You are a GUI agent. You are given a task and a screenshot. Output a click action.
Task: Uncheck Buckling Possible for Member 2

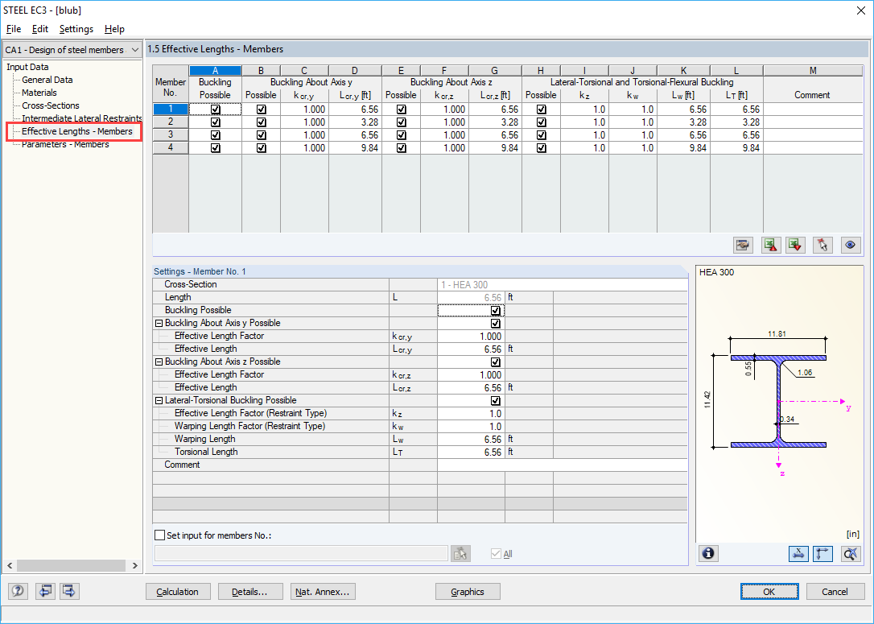click(215, 122)
